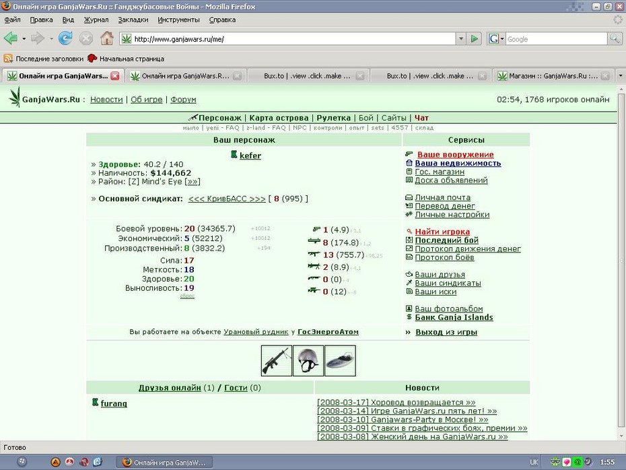This screenshot has height=470, width=626.
Task: Click the search magnifier button
Action: click(x=615, y=39)
